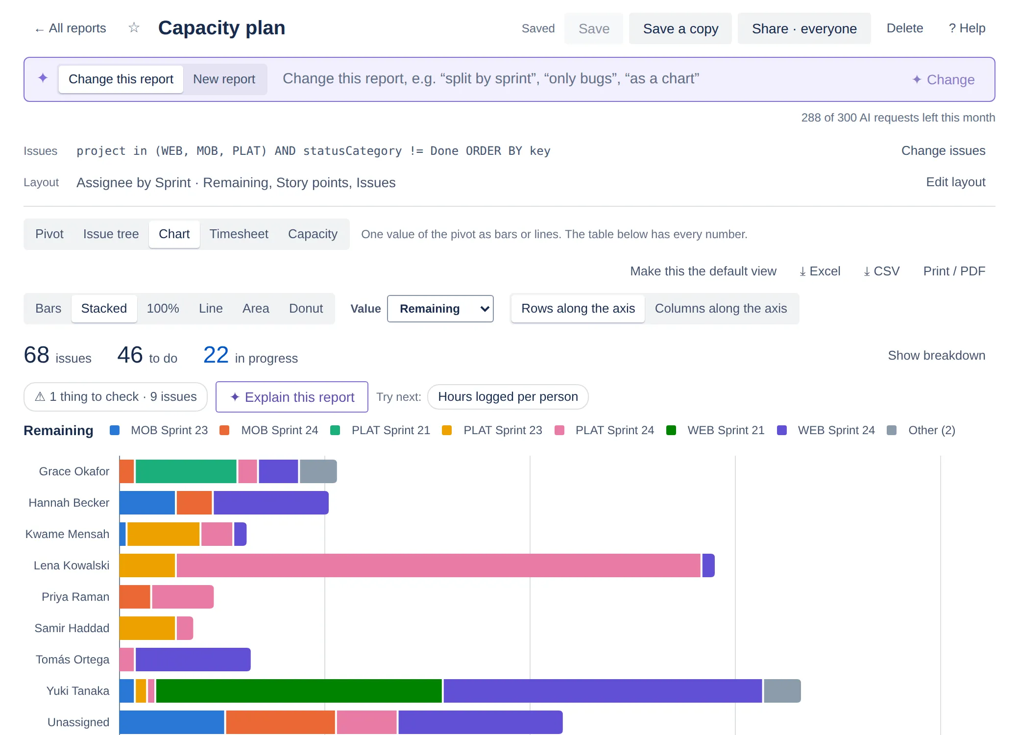Click the WEB Sprint 21 legend swatch
Screen dimensions: 1019x735
click(671, 430)
